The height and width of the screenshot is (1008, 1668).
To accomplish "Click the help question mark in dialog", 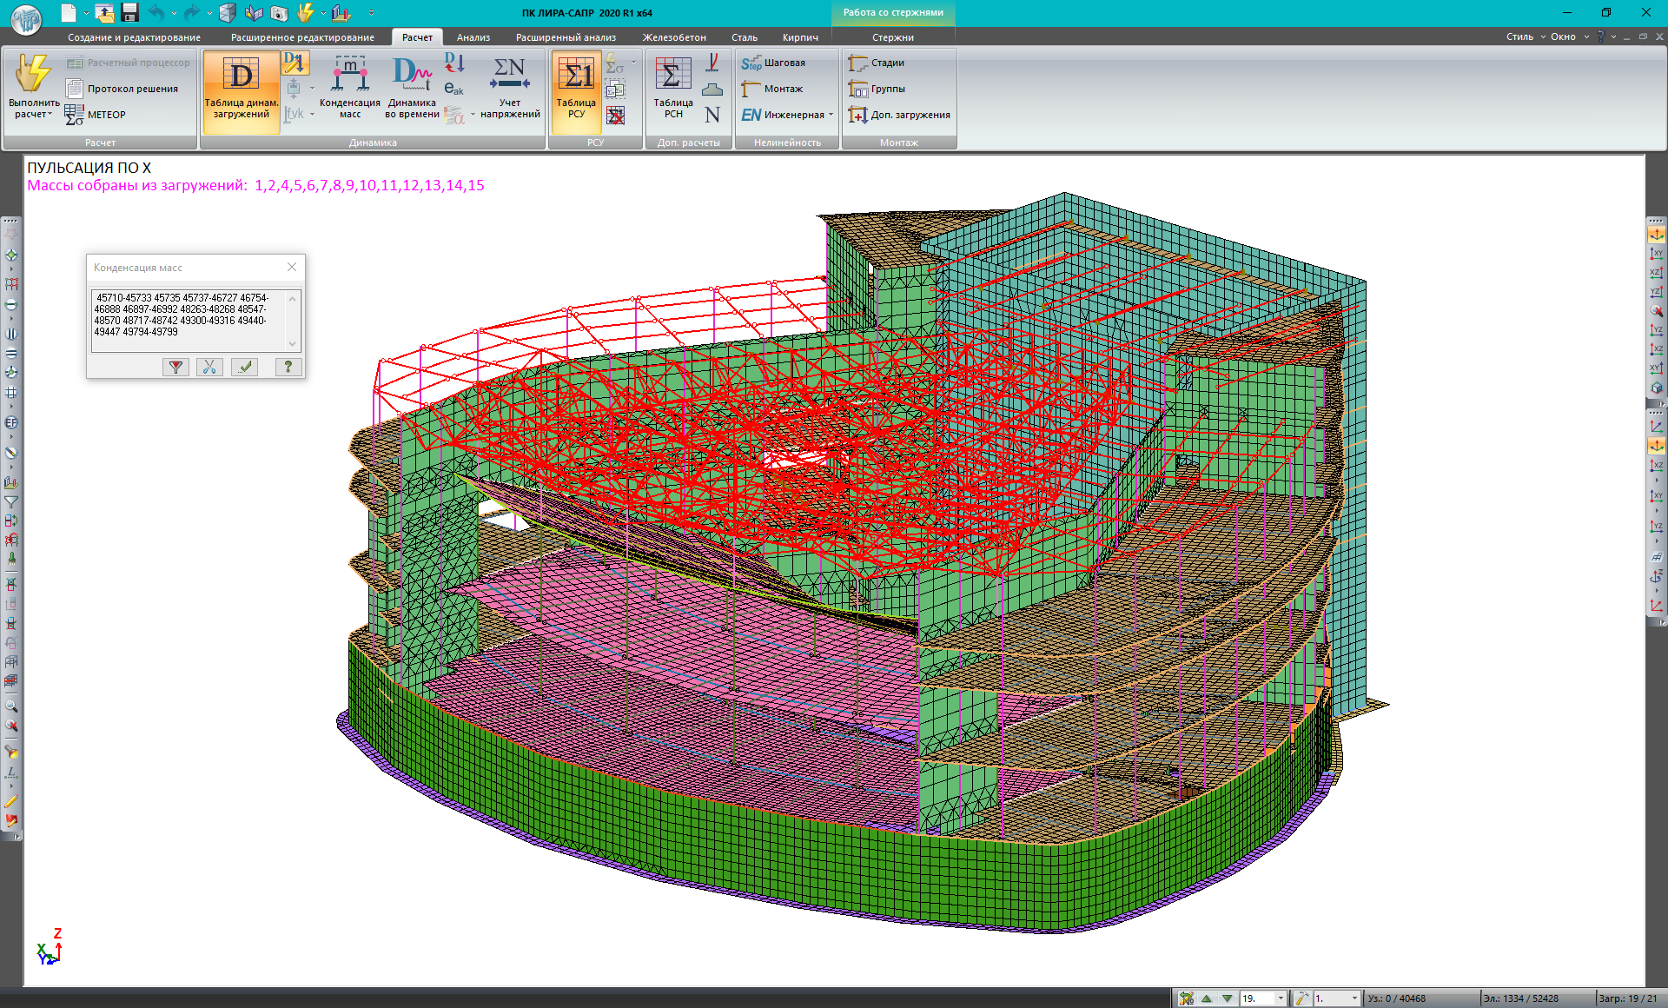I will pyautogui.click(x=288, y=367).
